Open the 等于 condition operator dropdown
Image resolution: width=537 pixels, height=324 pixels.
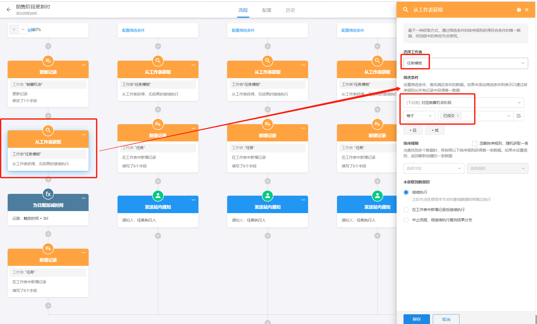419,116
